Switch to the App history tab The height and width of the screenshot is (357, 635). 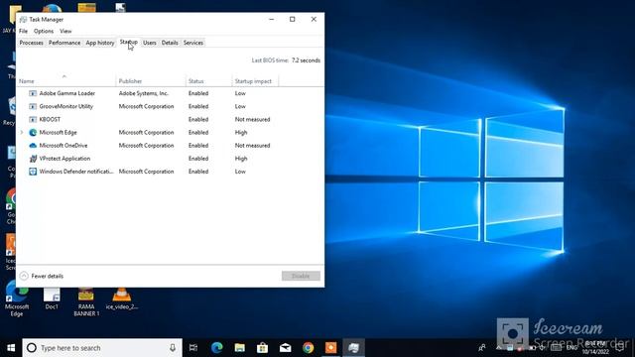(x=100, y=43)
